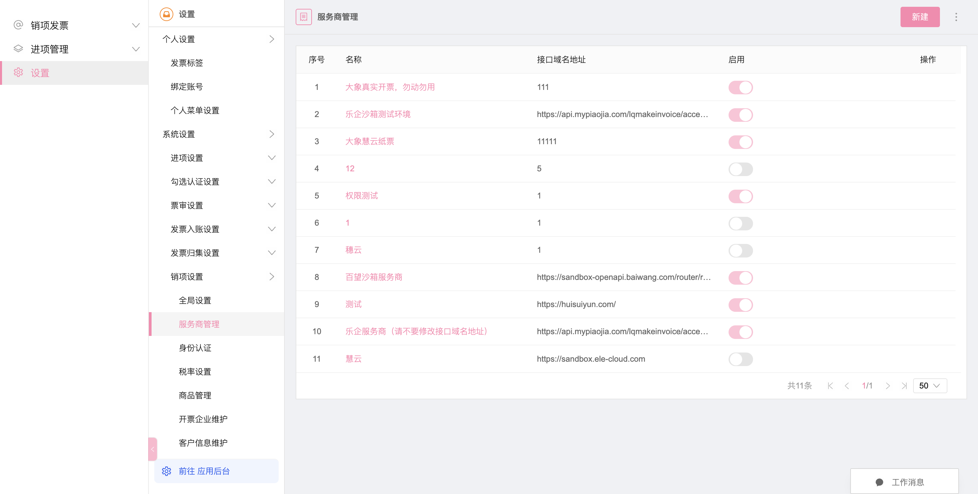Toggle switch for sequence number 6 row
Image resolution: width=978 pixels, height=494 pixels.
[x=740, y=223]
